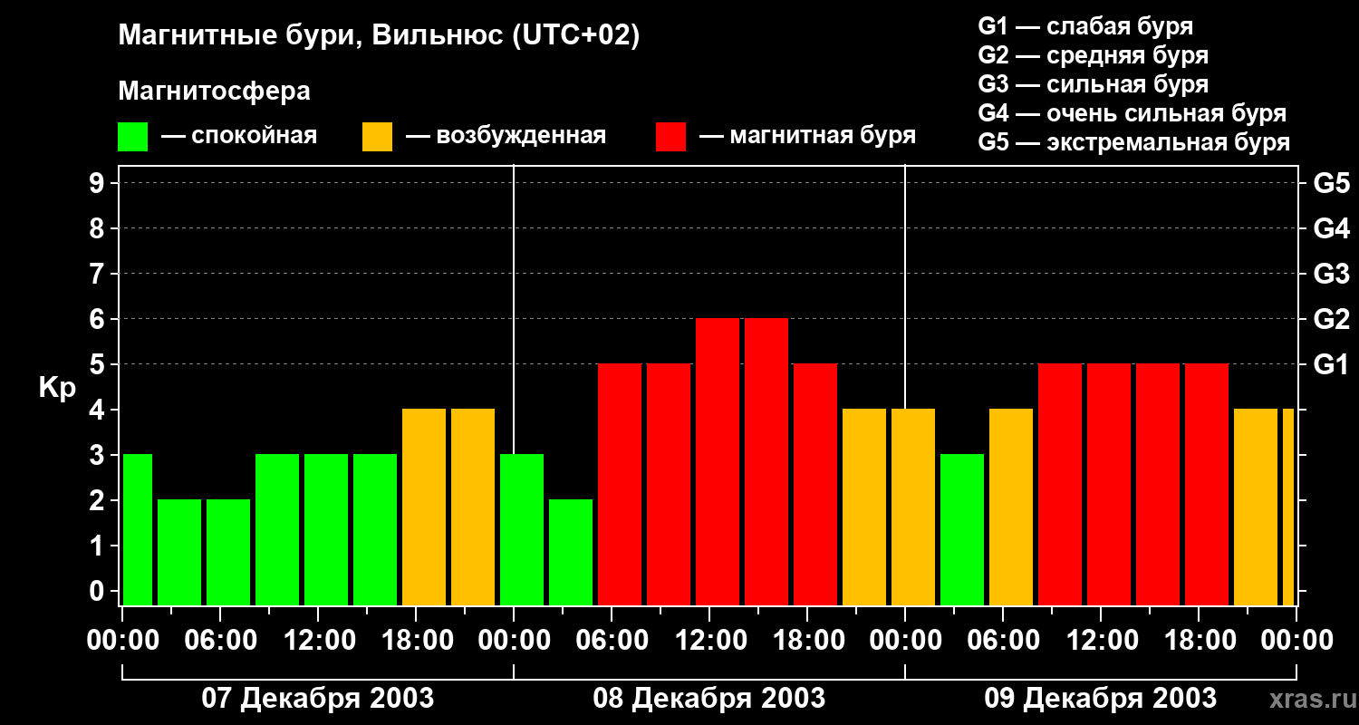Click the red Kp 5 bar spanning 18:00 on 08 Декабря
Viewport: 1359px width, 725px height.
(815, 484)
